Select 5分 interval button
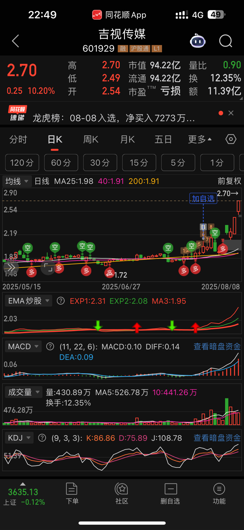The image size is (244, 530). [178, 163]
